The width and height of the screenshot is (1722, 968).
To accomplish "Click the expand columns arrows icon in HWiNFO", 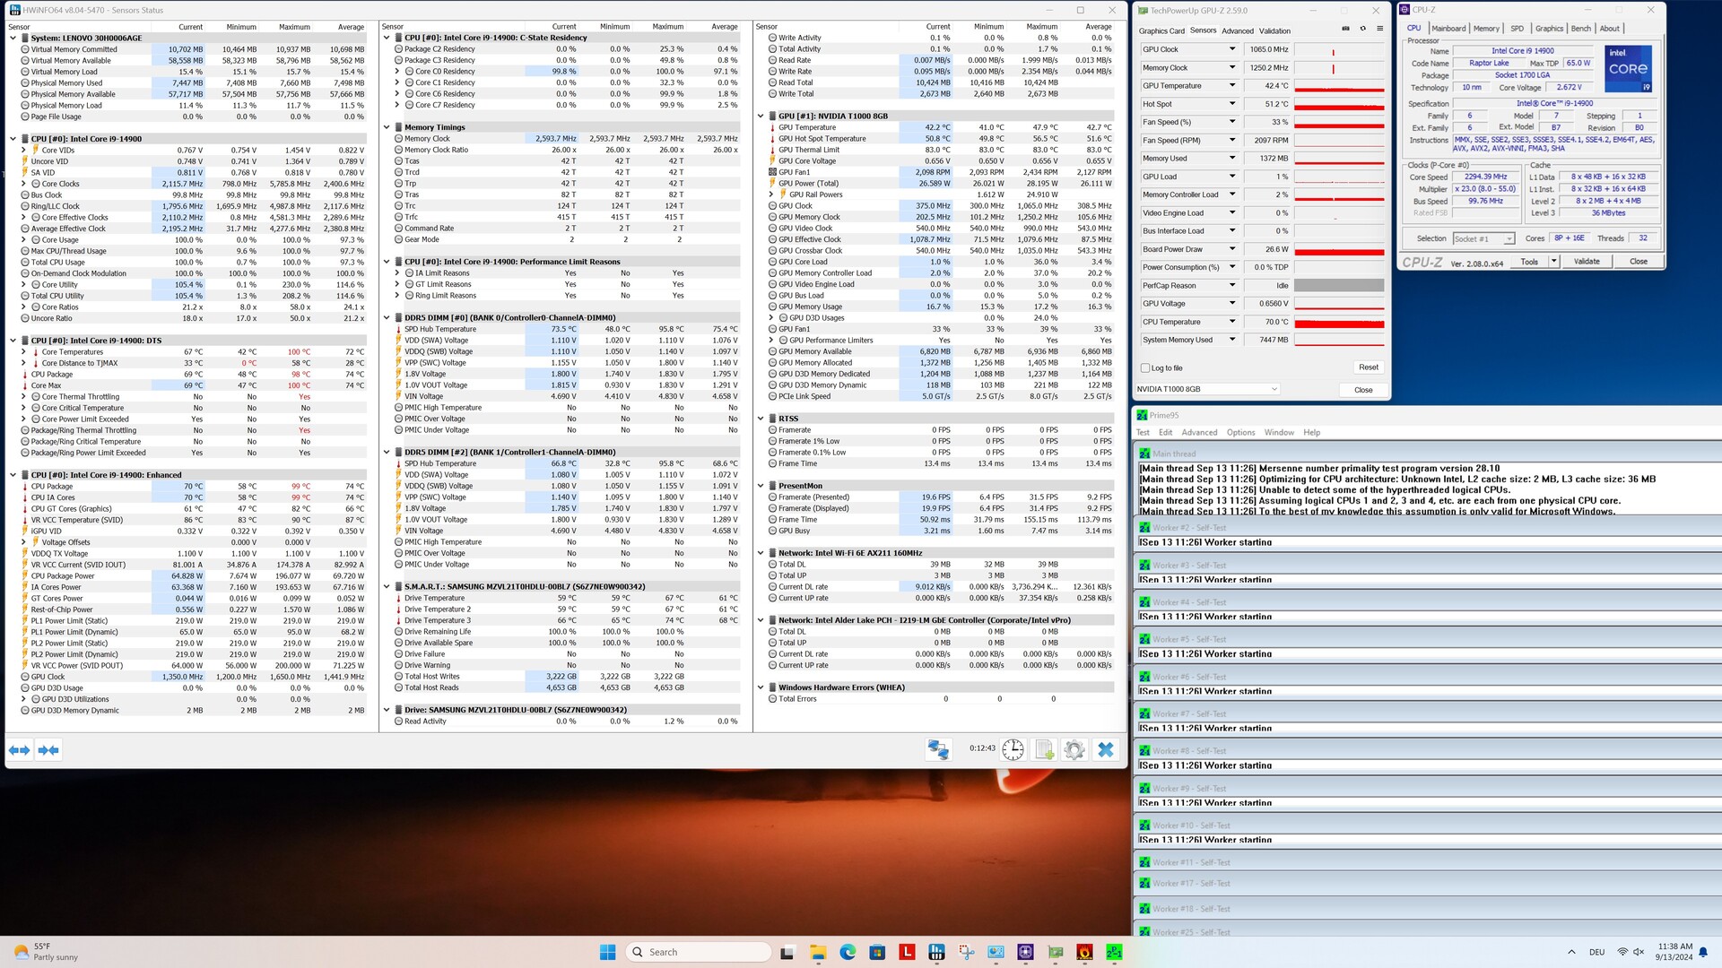I will (20, 750).
